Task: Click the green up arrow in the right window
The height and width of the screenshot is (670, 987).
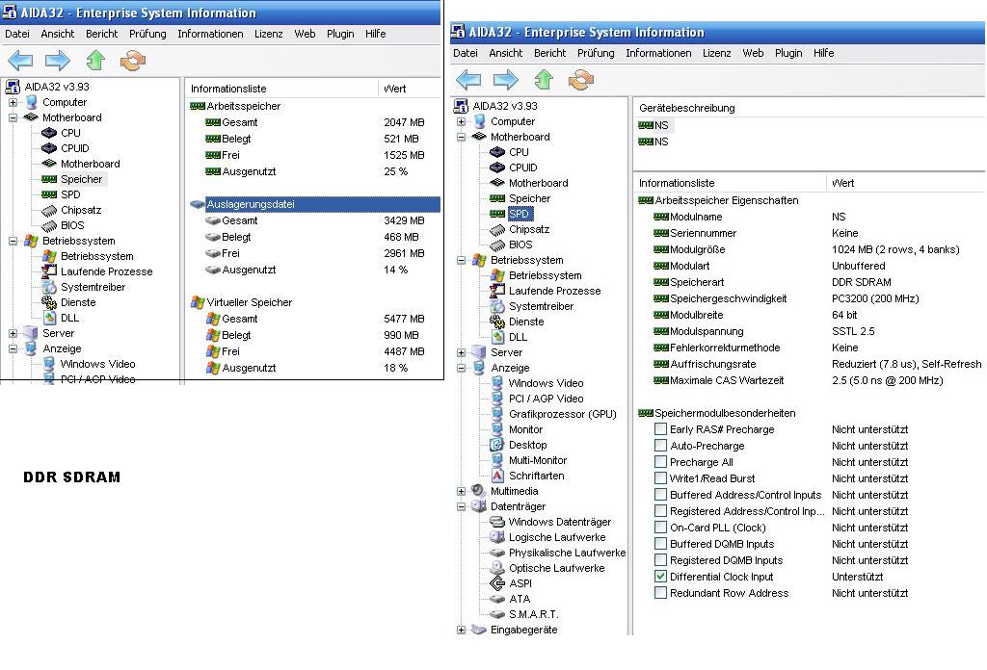Action: point(544,80)
